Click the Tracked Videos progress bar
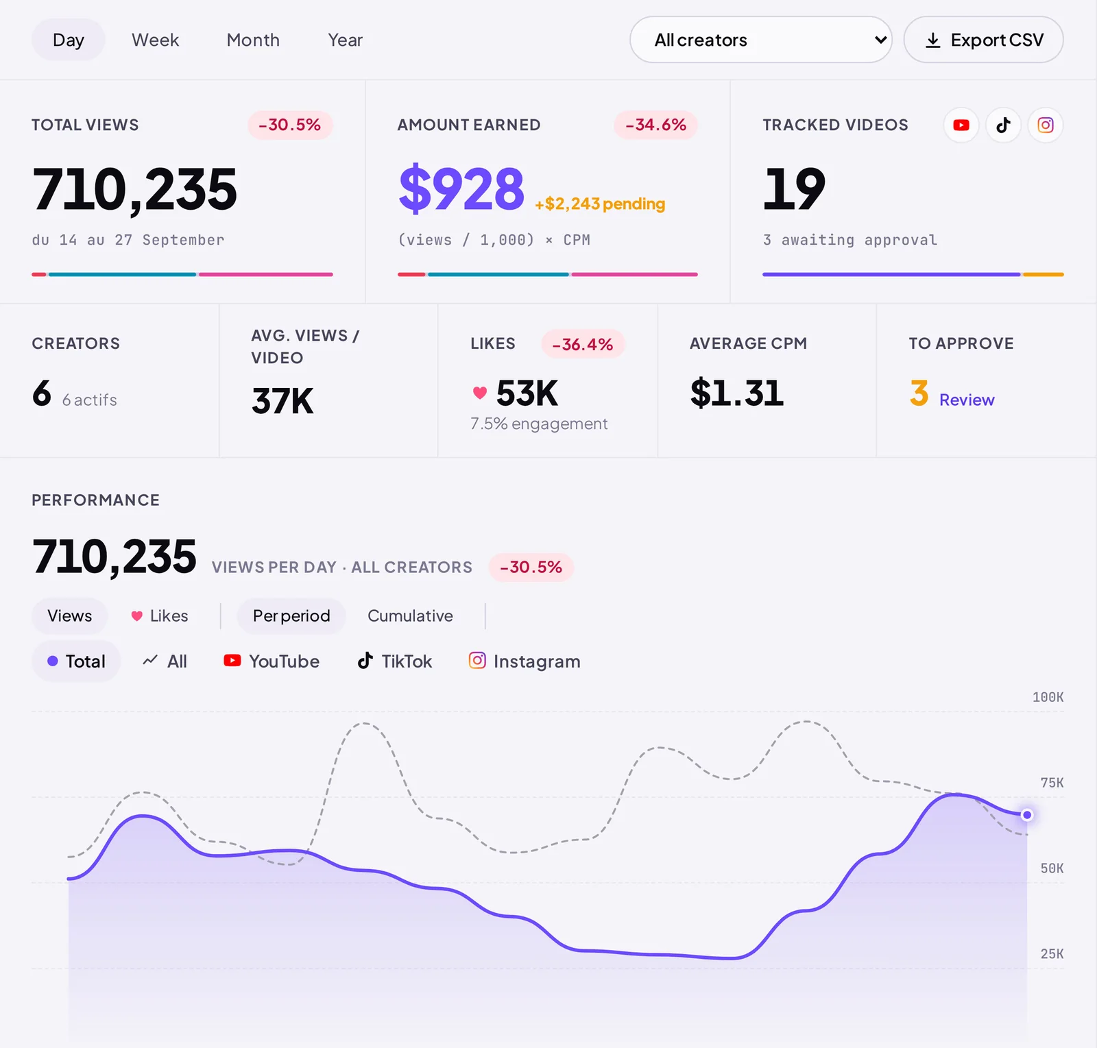1097x1048 pixels. click(x=913, y=274)
